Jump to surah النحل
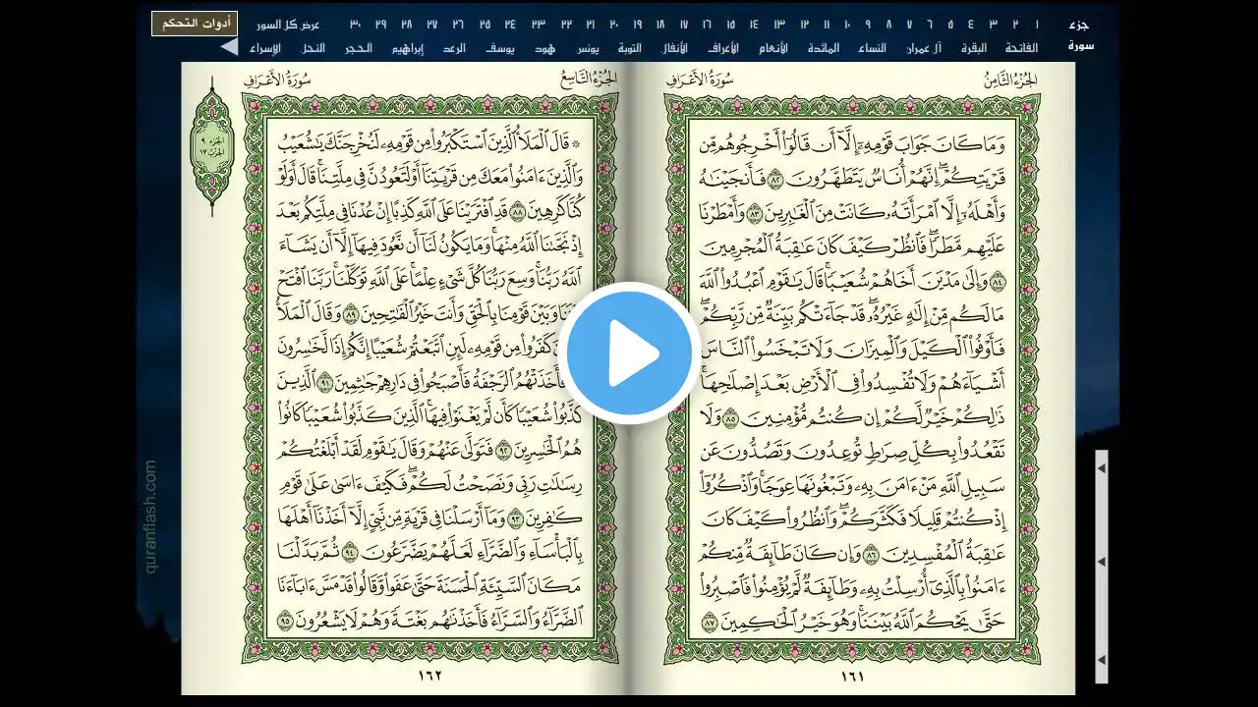The width and height of the screenshot is (1258, 707). pos(314,47)
